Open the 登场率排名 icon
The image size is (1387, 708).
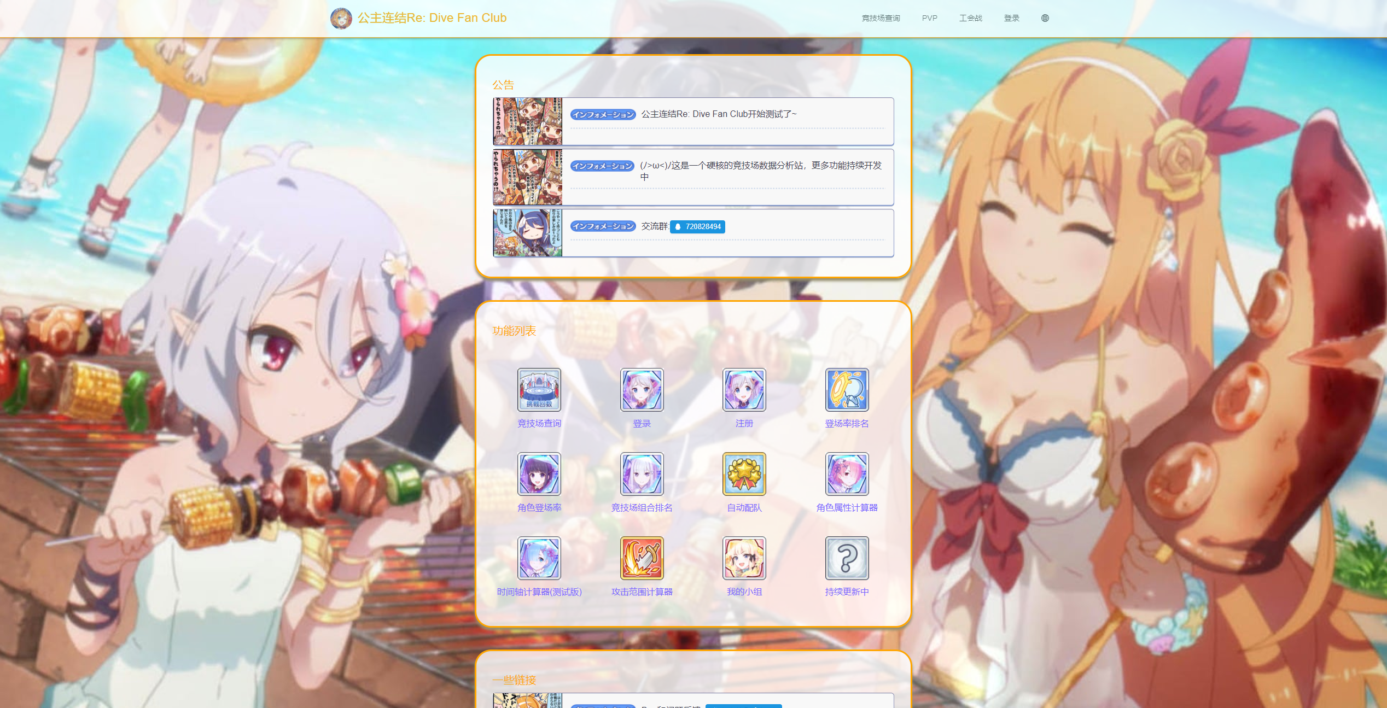(847, 390)
